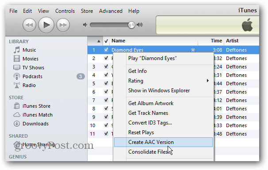This screenshot has width=268, height=170.
Task: Open TV Shows library icon
Action: tap(17, 68)
